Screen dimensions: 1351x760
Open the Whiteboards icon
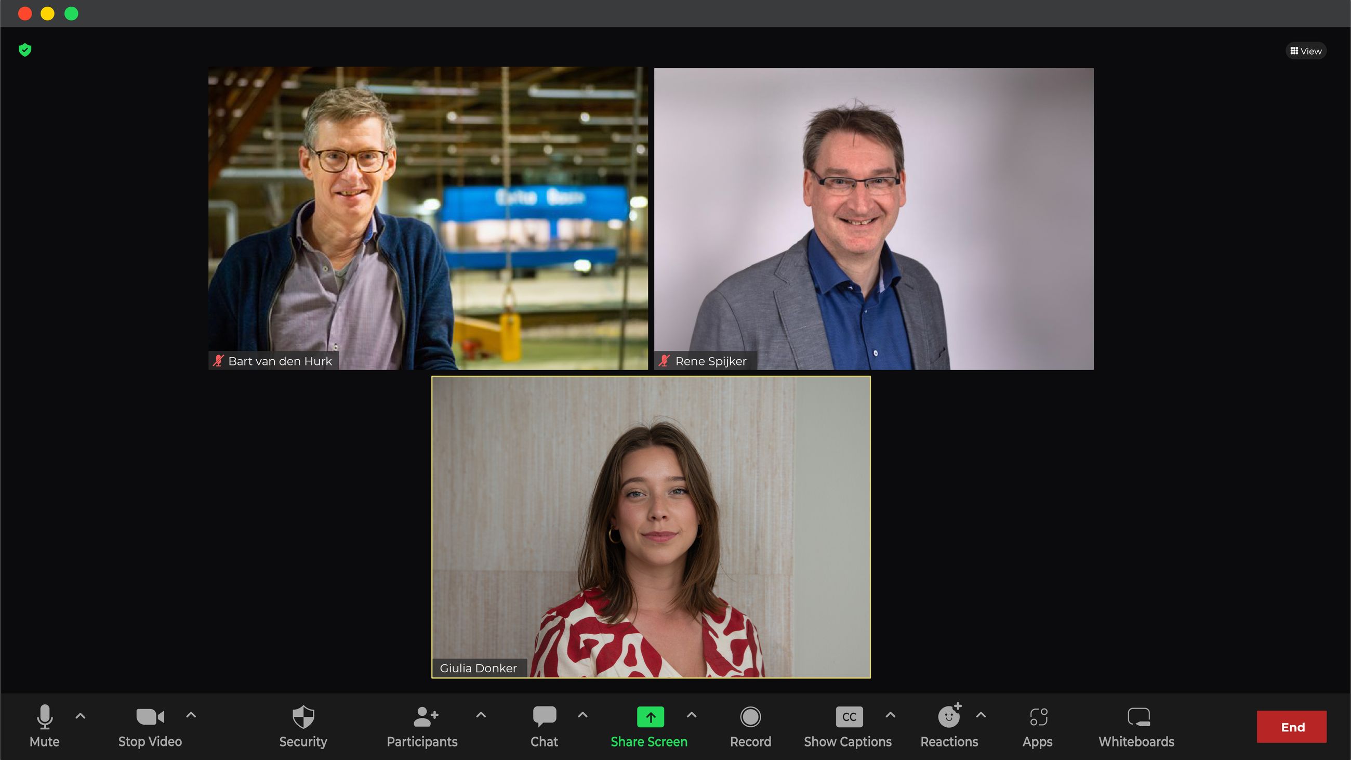tap(1137, 716)
